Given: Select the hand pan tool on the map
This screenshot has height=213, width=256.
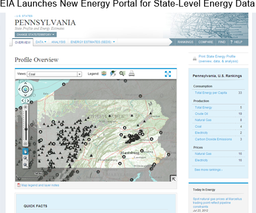Looking at the screenshot, I should 25,151.
